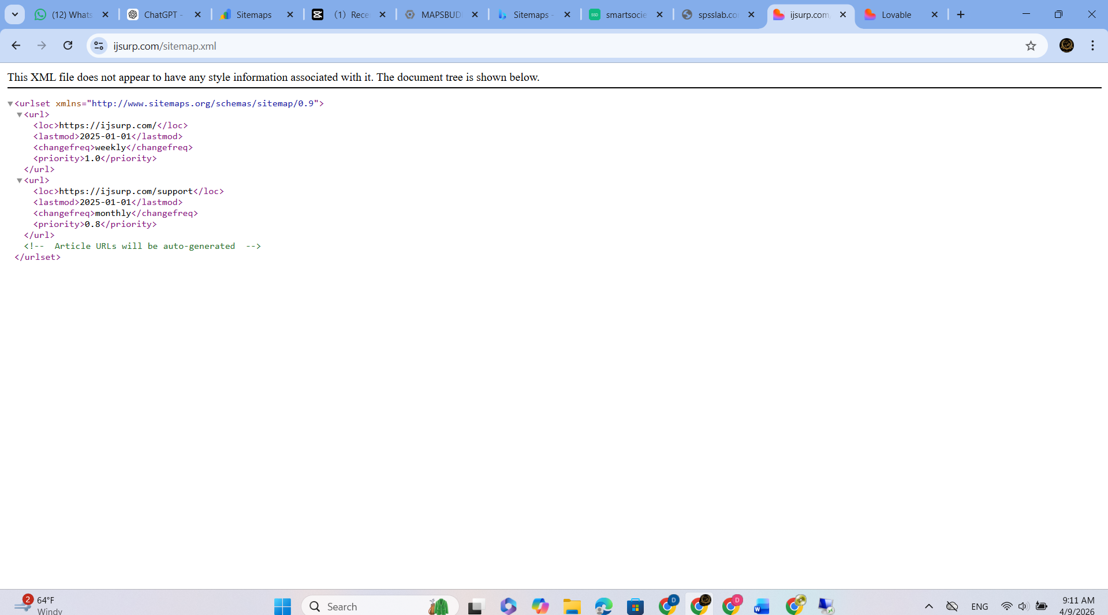1108x615 pixels.
Task: Show hidden icons in system tray
Action: [928, 606]
